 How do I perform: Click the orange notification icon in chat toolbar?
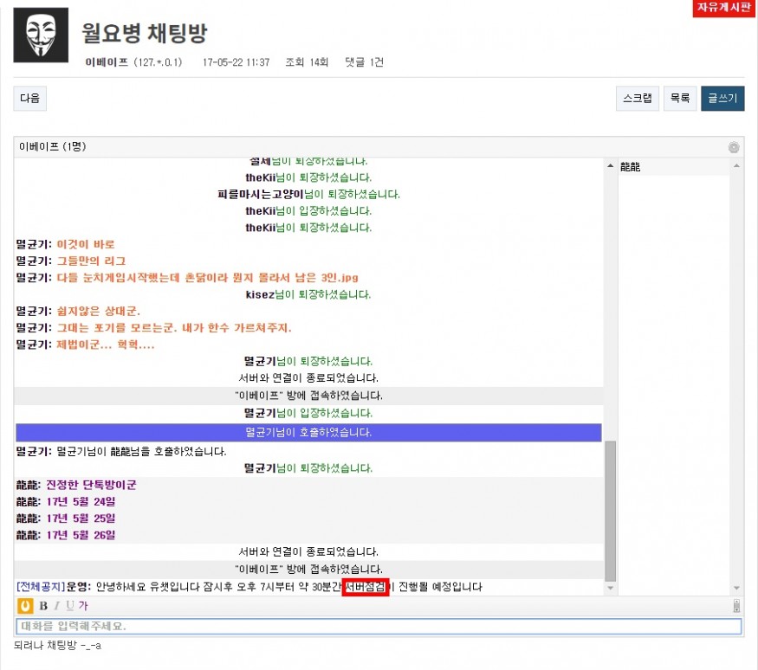pos(25,605)
